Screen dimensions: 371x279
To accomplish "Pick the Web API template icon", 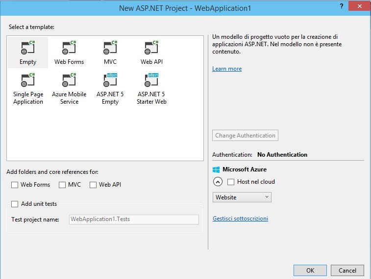I will pos(151,48).
